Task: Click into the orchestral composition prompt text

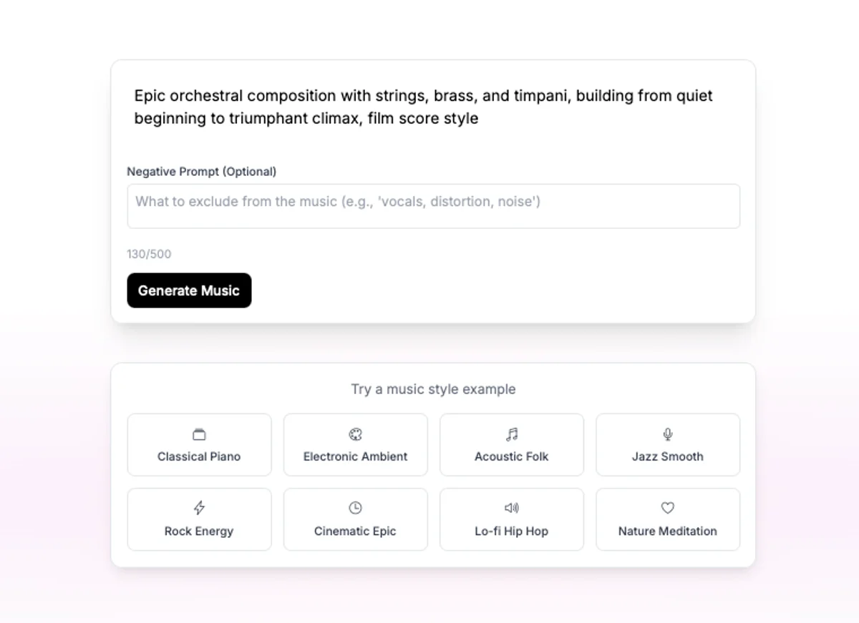Action: [x=423, y=107]
